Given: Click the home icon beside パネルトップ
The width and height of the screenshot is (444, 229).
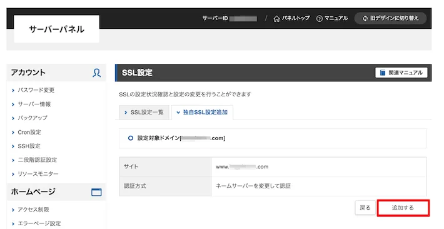Looking at the screenshot, I should [276, 19].
